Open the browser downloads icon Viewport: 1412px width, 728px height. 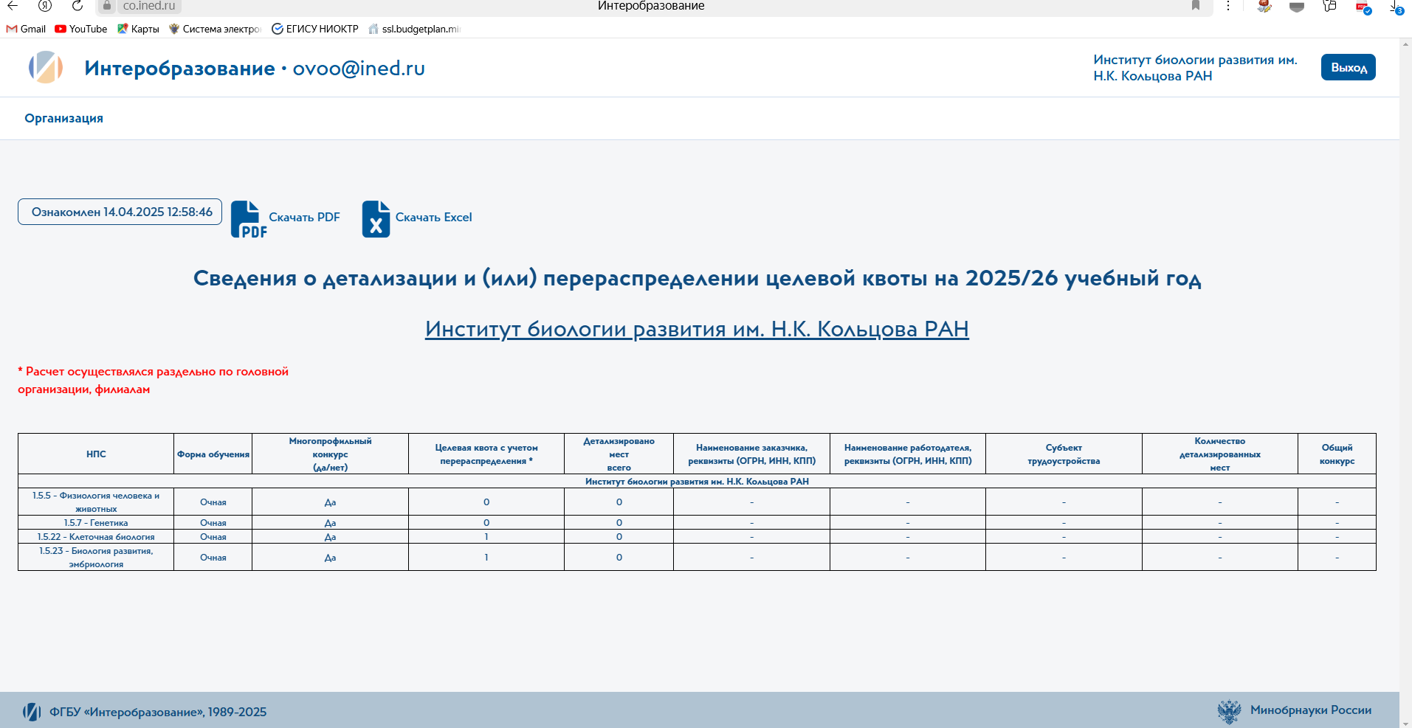click(1396, 7)
